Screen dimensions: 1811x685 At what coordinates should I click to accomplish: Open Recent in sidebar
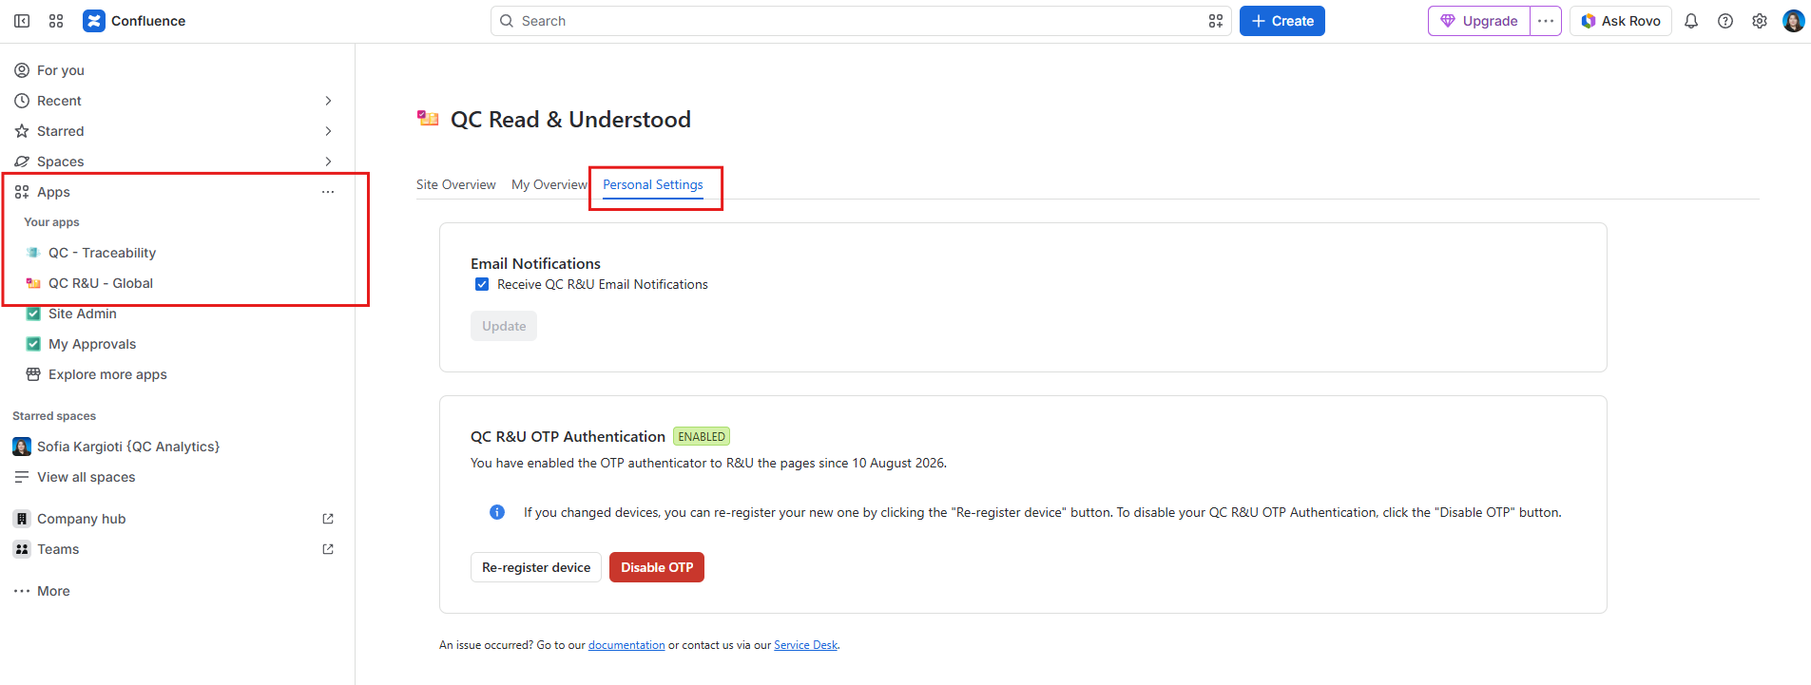(59, 101)
